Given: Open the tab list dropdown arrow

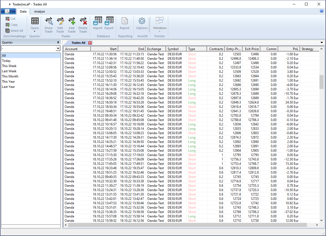Looking at the screenshot, I should click(322, 43).
